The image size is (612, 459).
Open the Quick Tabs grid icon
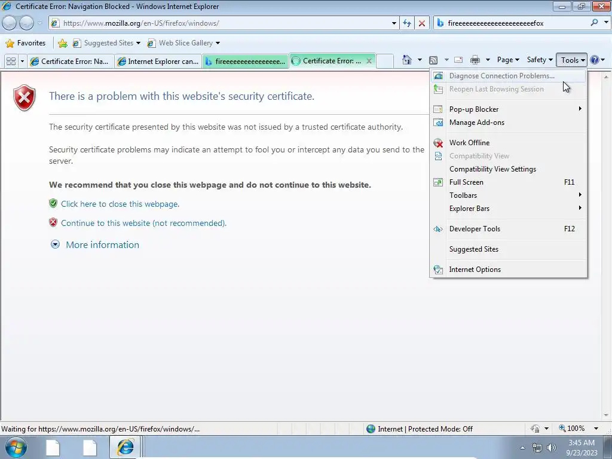(11, 62)
